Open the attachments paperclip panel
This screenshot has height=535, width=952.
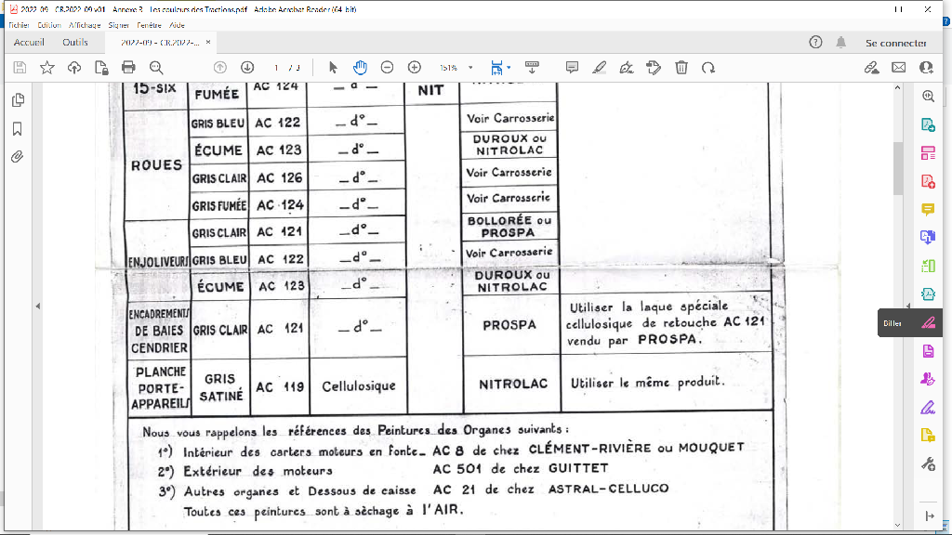click(17, 157)
